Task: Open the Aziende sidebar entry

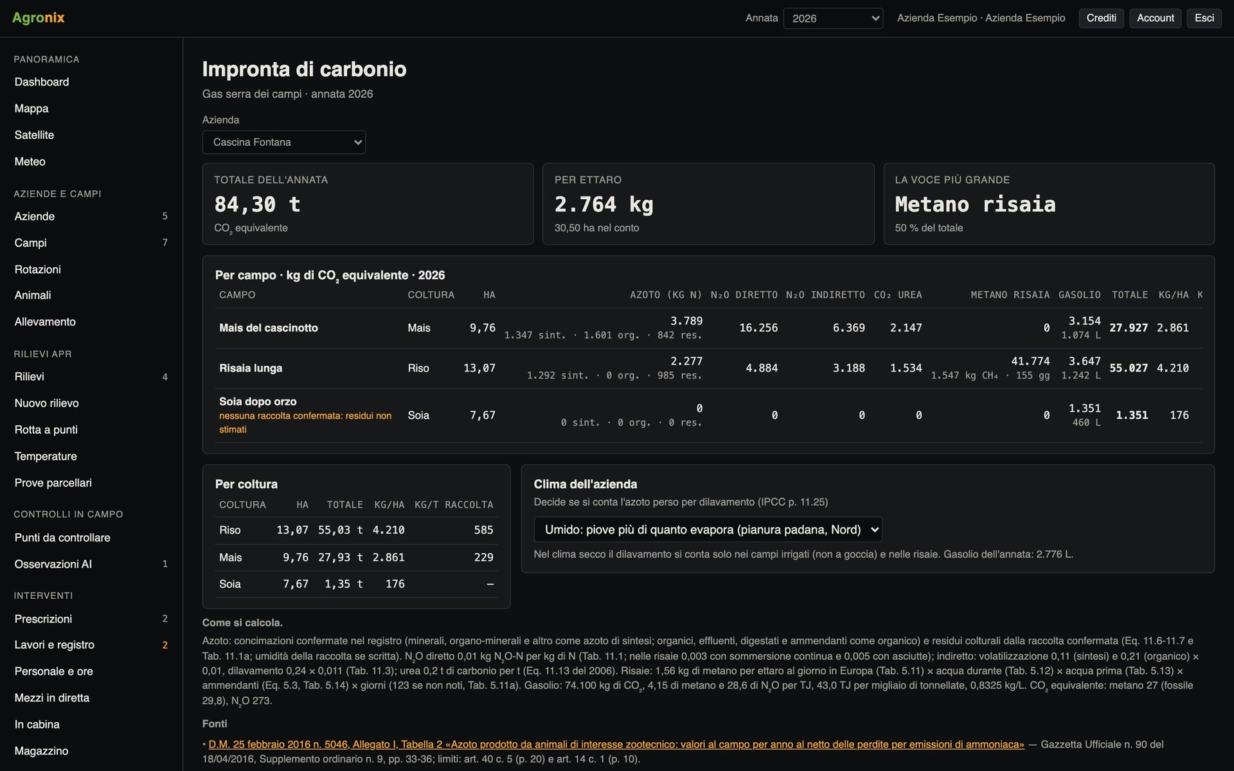Action: tap(91, 217)
